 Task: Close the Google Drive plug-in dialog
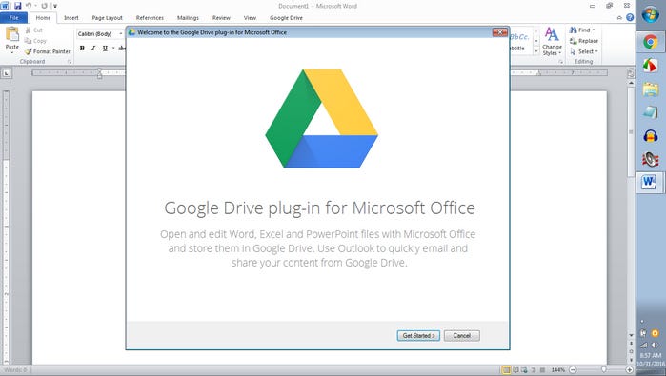(x=500, y=32)
